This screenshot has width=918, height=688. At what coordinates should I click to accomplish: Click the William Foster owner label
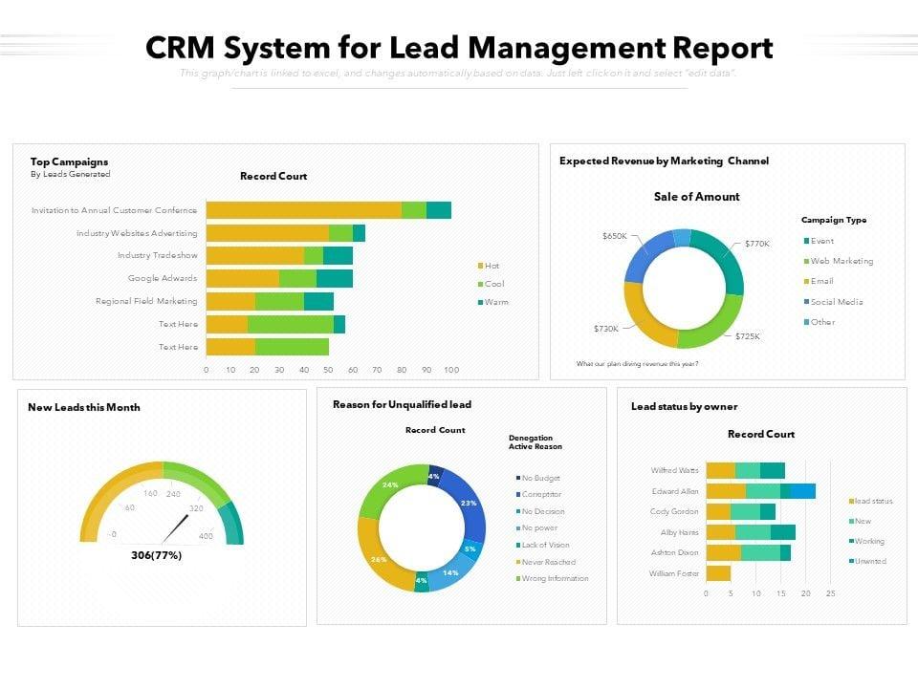[674, 573]
